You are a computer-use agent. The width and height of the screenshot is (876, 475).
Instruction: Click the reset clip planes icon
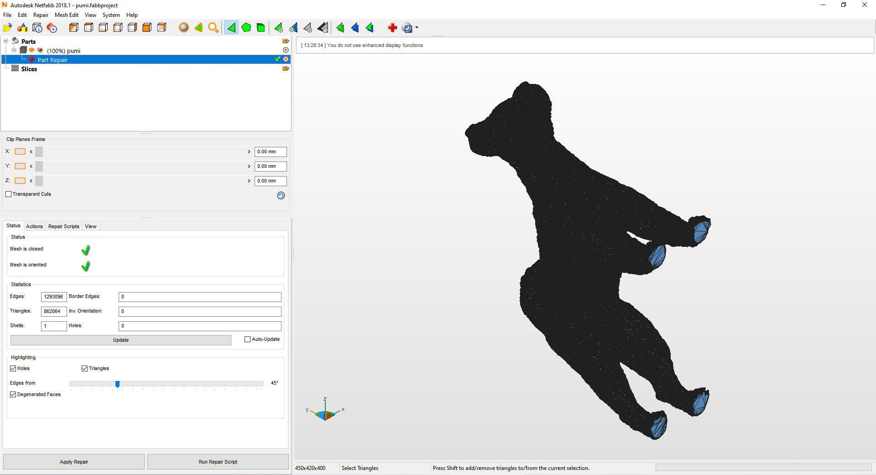point(281,195)
